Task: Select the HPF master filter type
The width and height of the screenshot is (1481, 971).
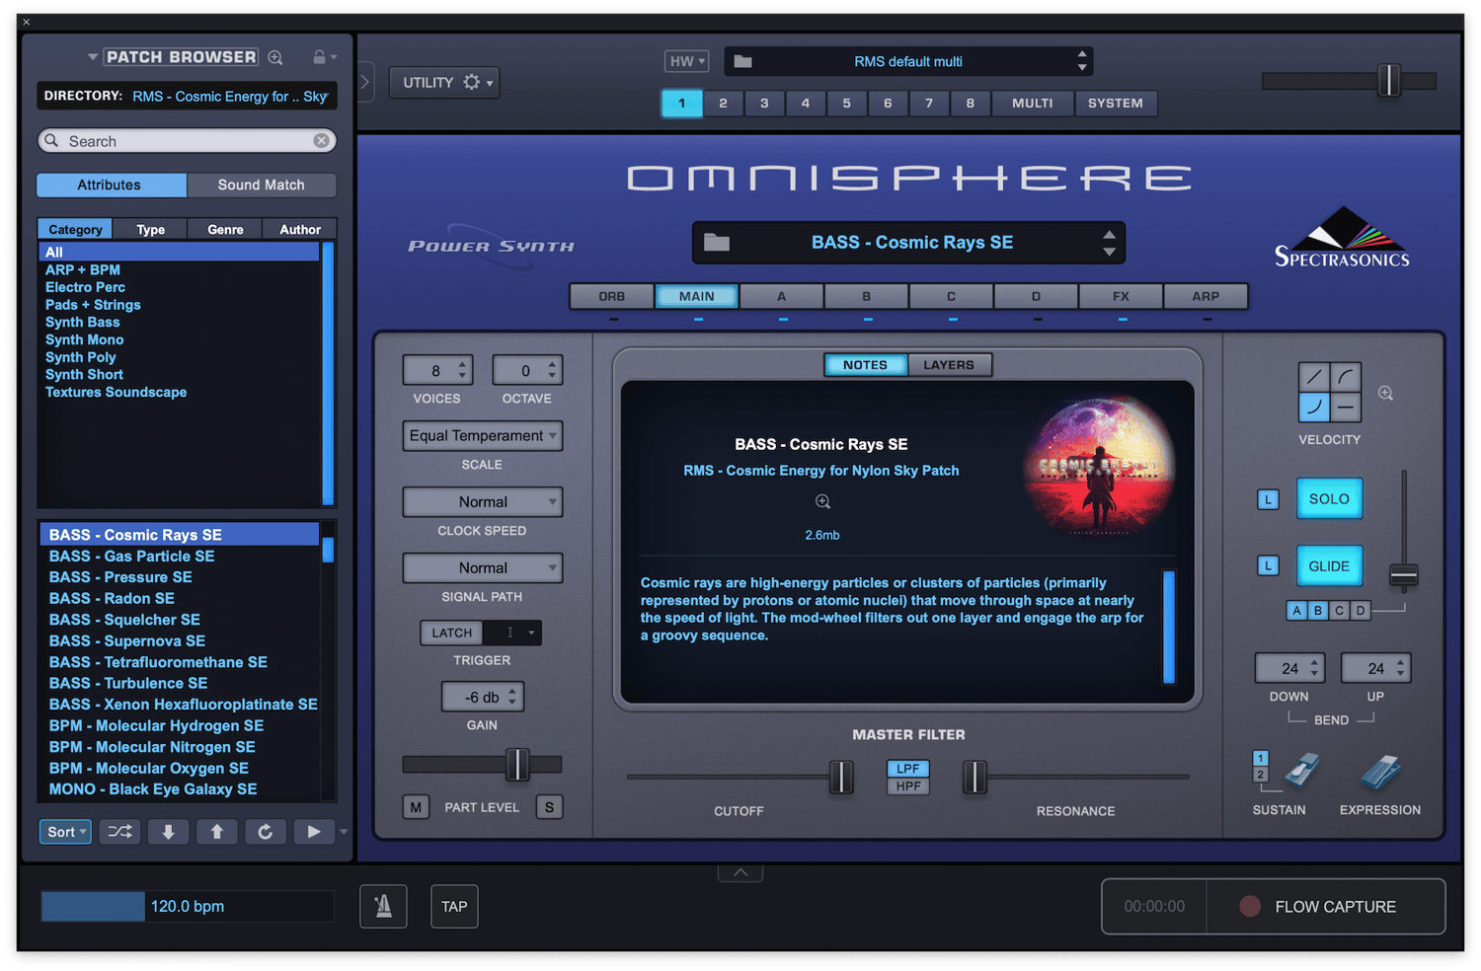Action: 908,786
